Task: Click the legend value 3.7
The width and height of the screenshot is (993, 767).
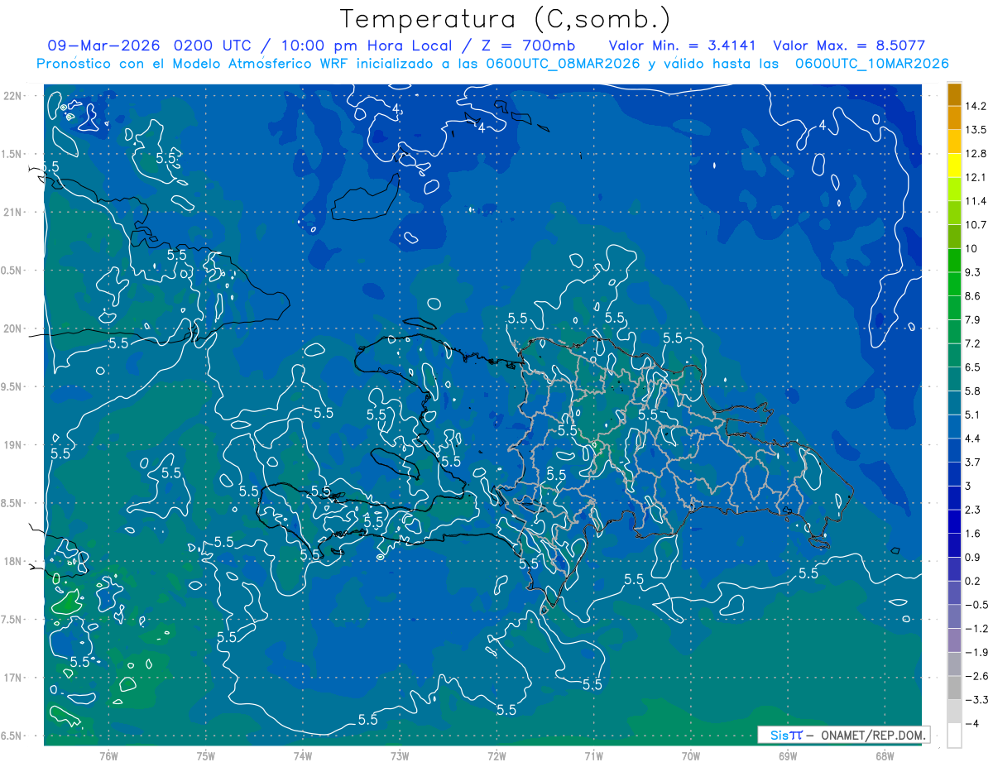Action: pyautogui.click(x=973, y=463)
